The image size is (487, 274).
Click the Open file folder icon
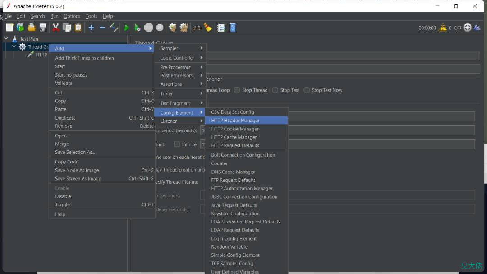point(32,28)
